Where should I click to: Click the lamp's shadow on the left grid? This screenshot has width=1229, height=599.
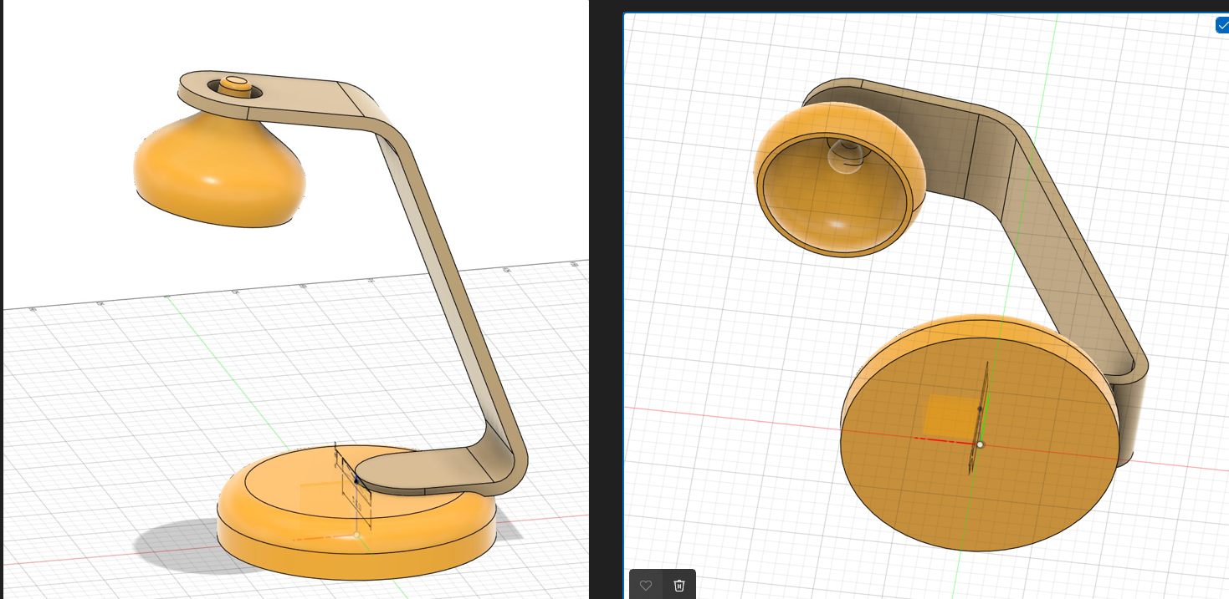point(167,543)
